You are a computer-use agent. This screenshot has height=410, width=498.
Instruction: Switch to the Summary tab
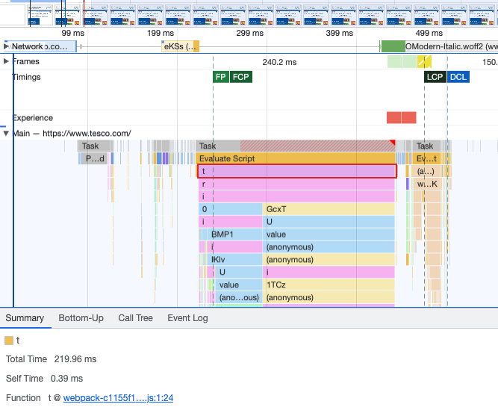[x=25, y=318]
